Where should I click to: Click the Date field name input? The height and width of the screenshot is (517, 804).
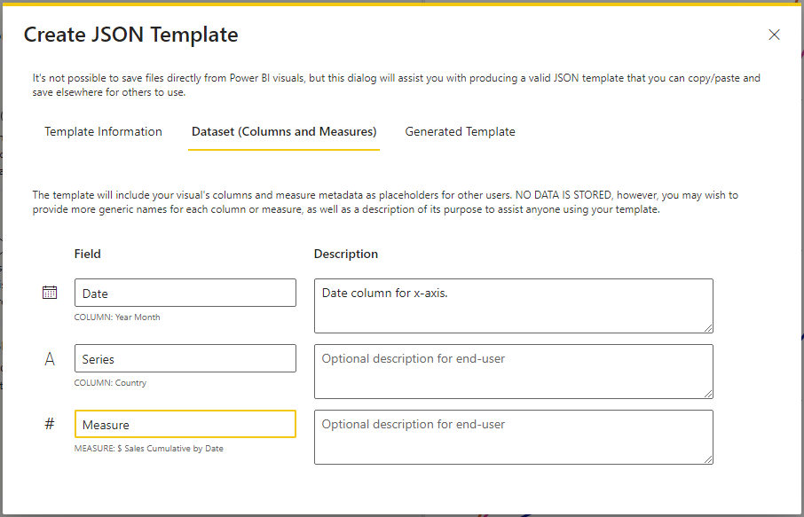[x=185, y=294]
